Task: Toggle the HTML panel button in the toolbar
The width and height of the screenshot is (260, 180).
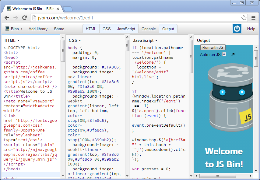Action: point(91,29)
